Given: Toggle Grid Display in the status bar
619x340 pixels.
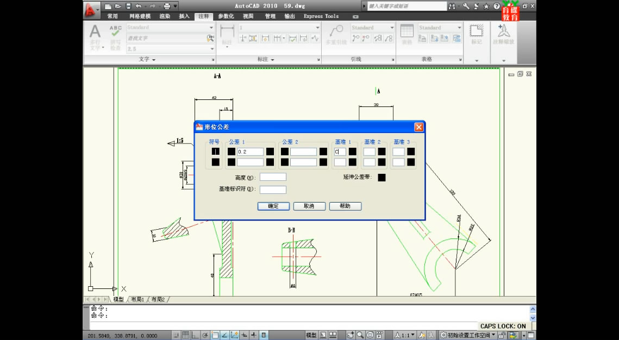Looking at the screenshot, I should click(185, 335).
